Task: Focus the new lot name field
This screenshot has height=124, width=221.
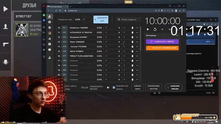Action: [x=65, y=20]
